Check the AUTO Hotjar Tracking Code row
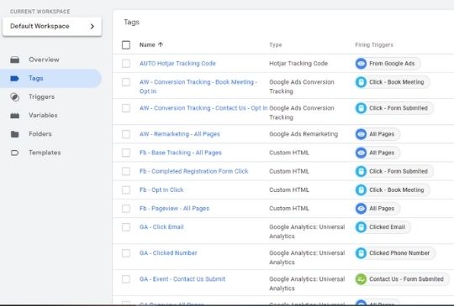 [126, 64]
